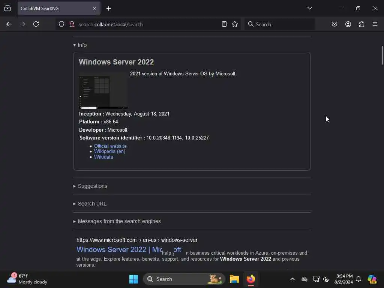This screenshot has width=384, height=288.
Task: Click the Firefox taskbar icon
Action: click(x=251, y=279)
